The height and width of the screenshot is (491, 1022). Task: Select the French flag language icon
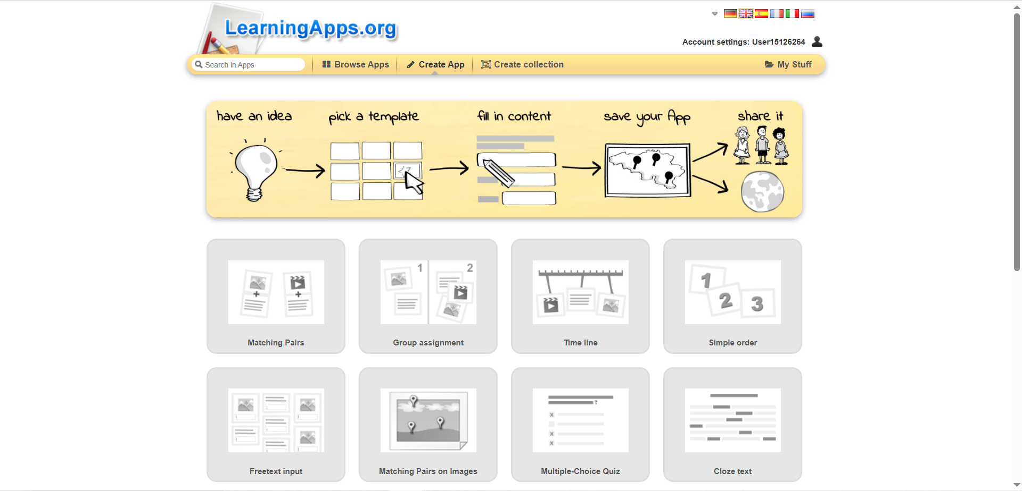click(777, 14)
